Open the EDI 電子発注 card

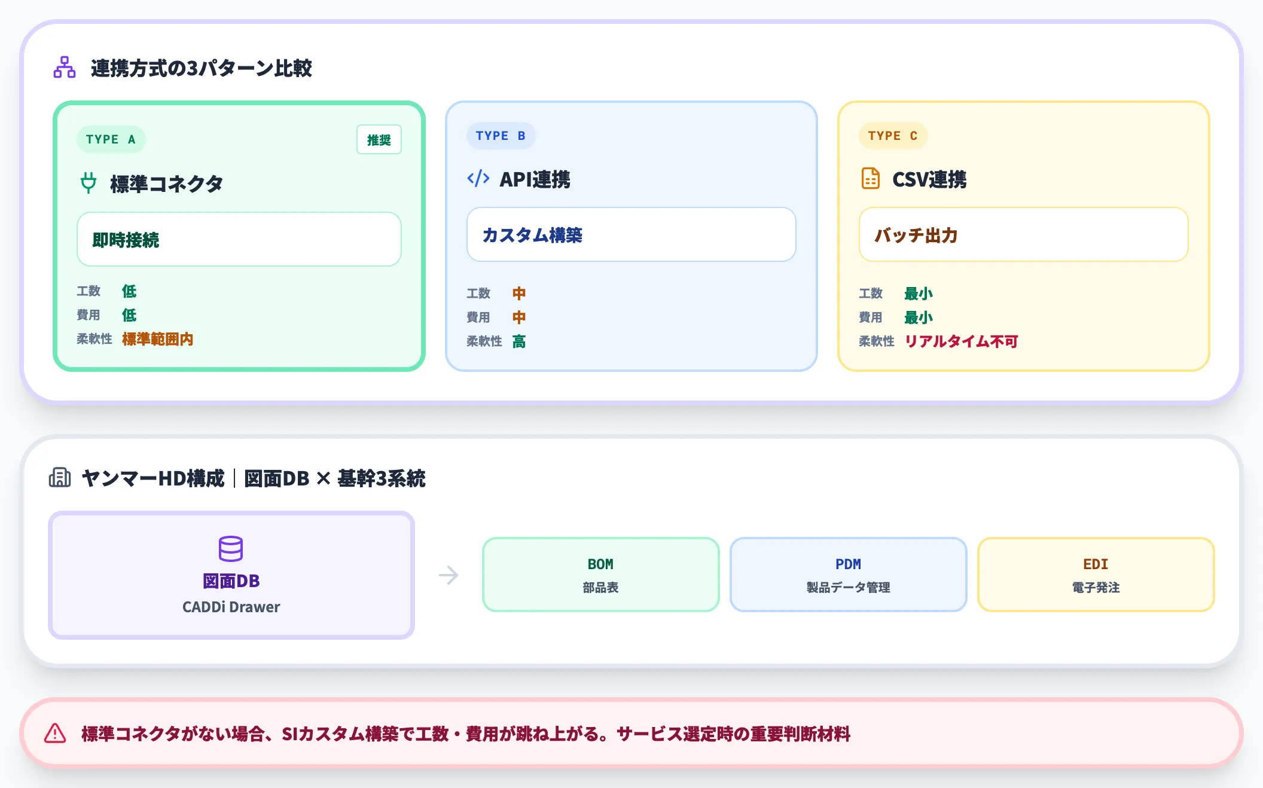coord(1096,575)
